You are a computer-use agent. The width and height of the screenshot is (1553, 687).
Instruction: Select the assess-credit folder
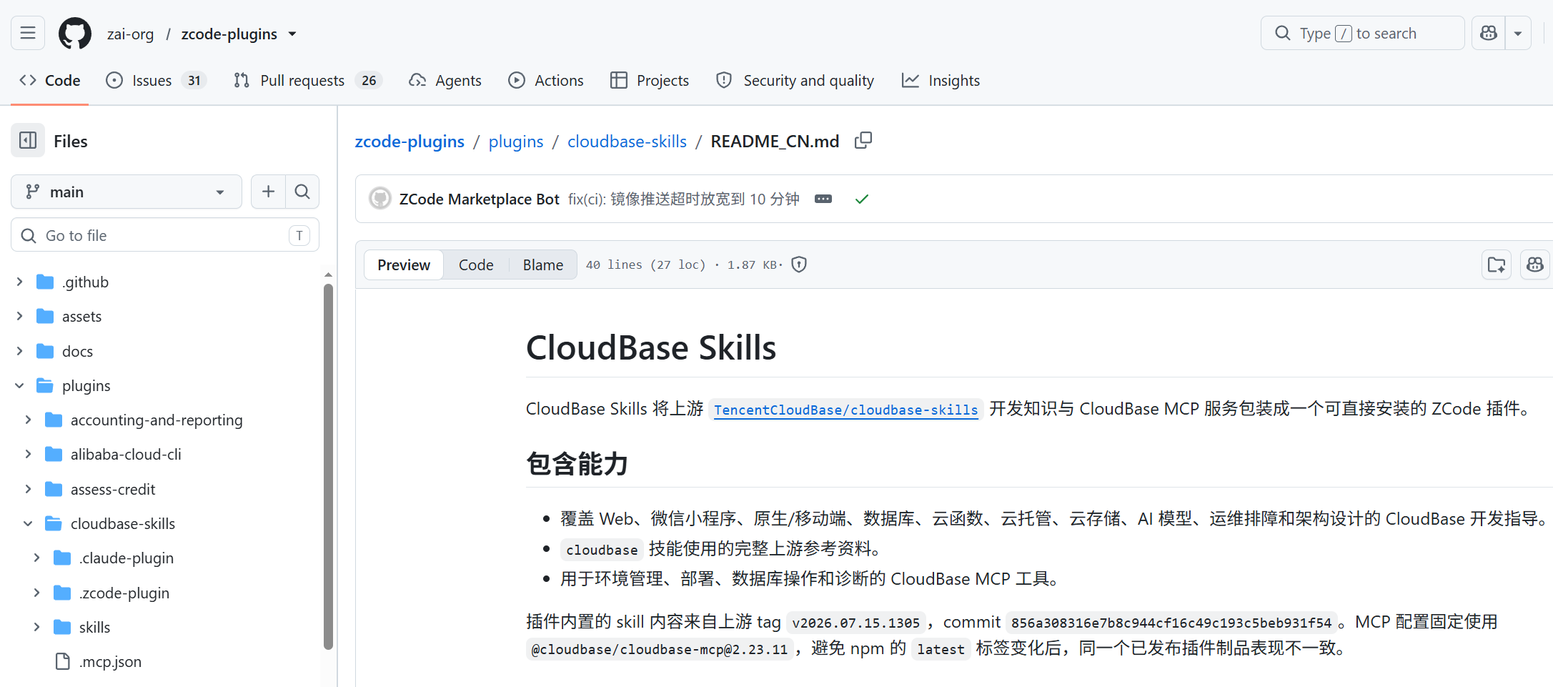click(113, 489)
